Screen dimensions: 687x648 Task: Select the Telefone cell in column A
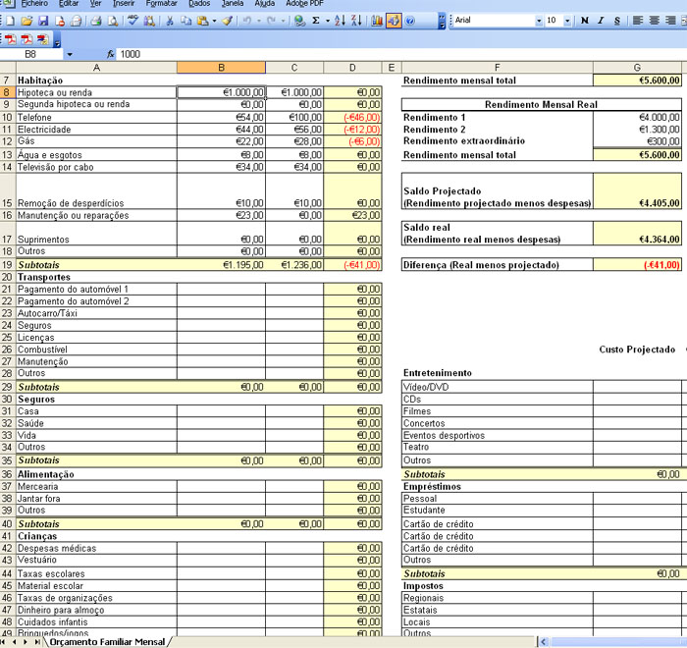coord(96,118)
